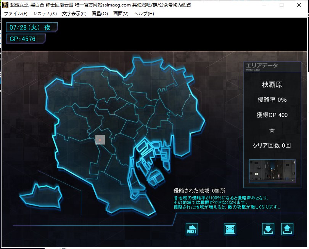Click the game icon in title bar

(5, 5)
